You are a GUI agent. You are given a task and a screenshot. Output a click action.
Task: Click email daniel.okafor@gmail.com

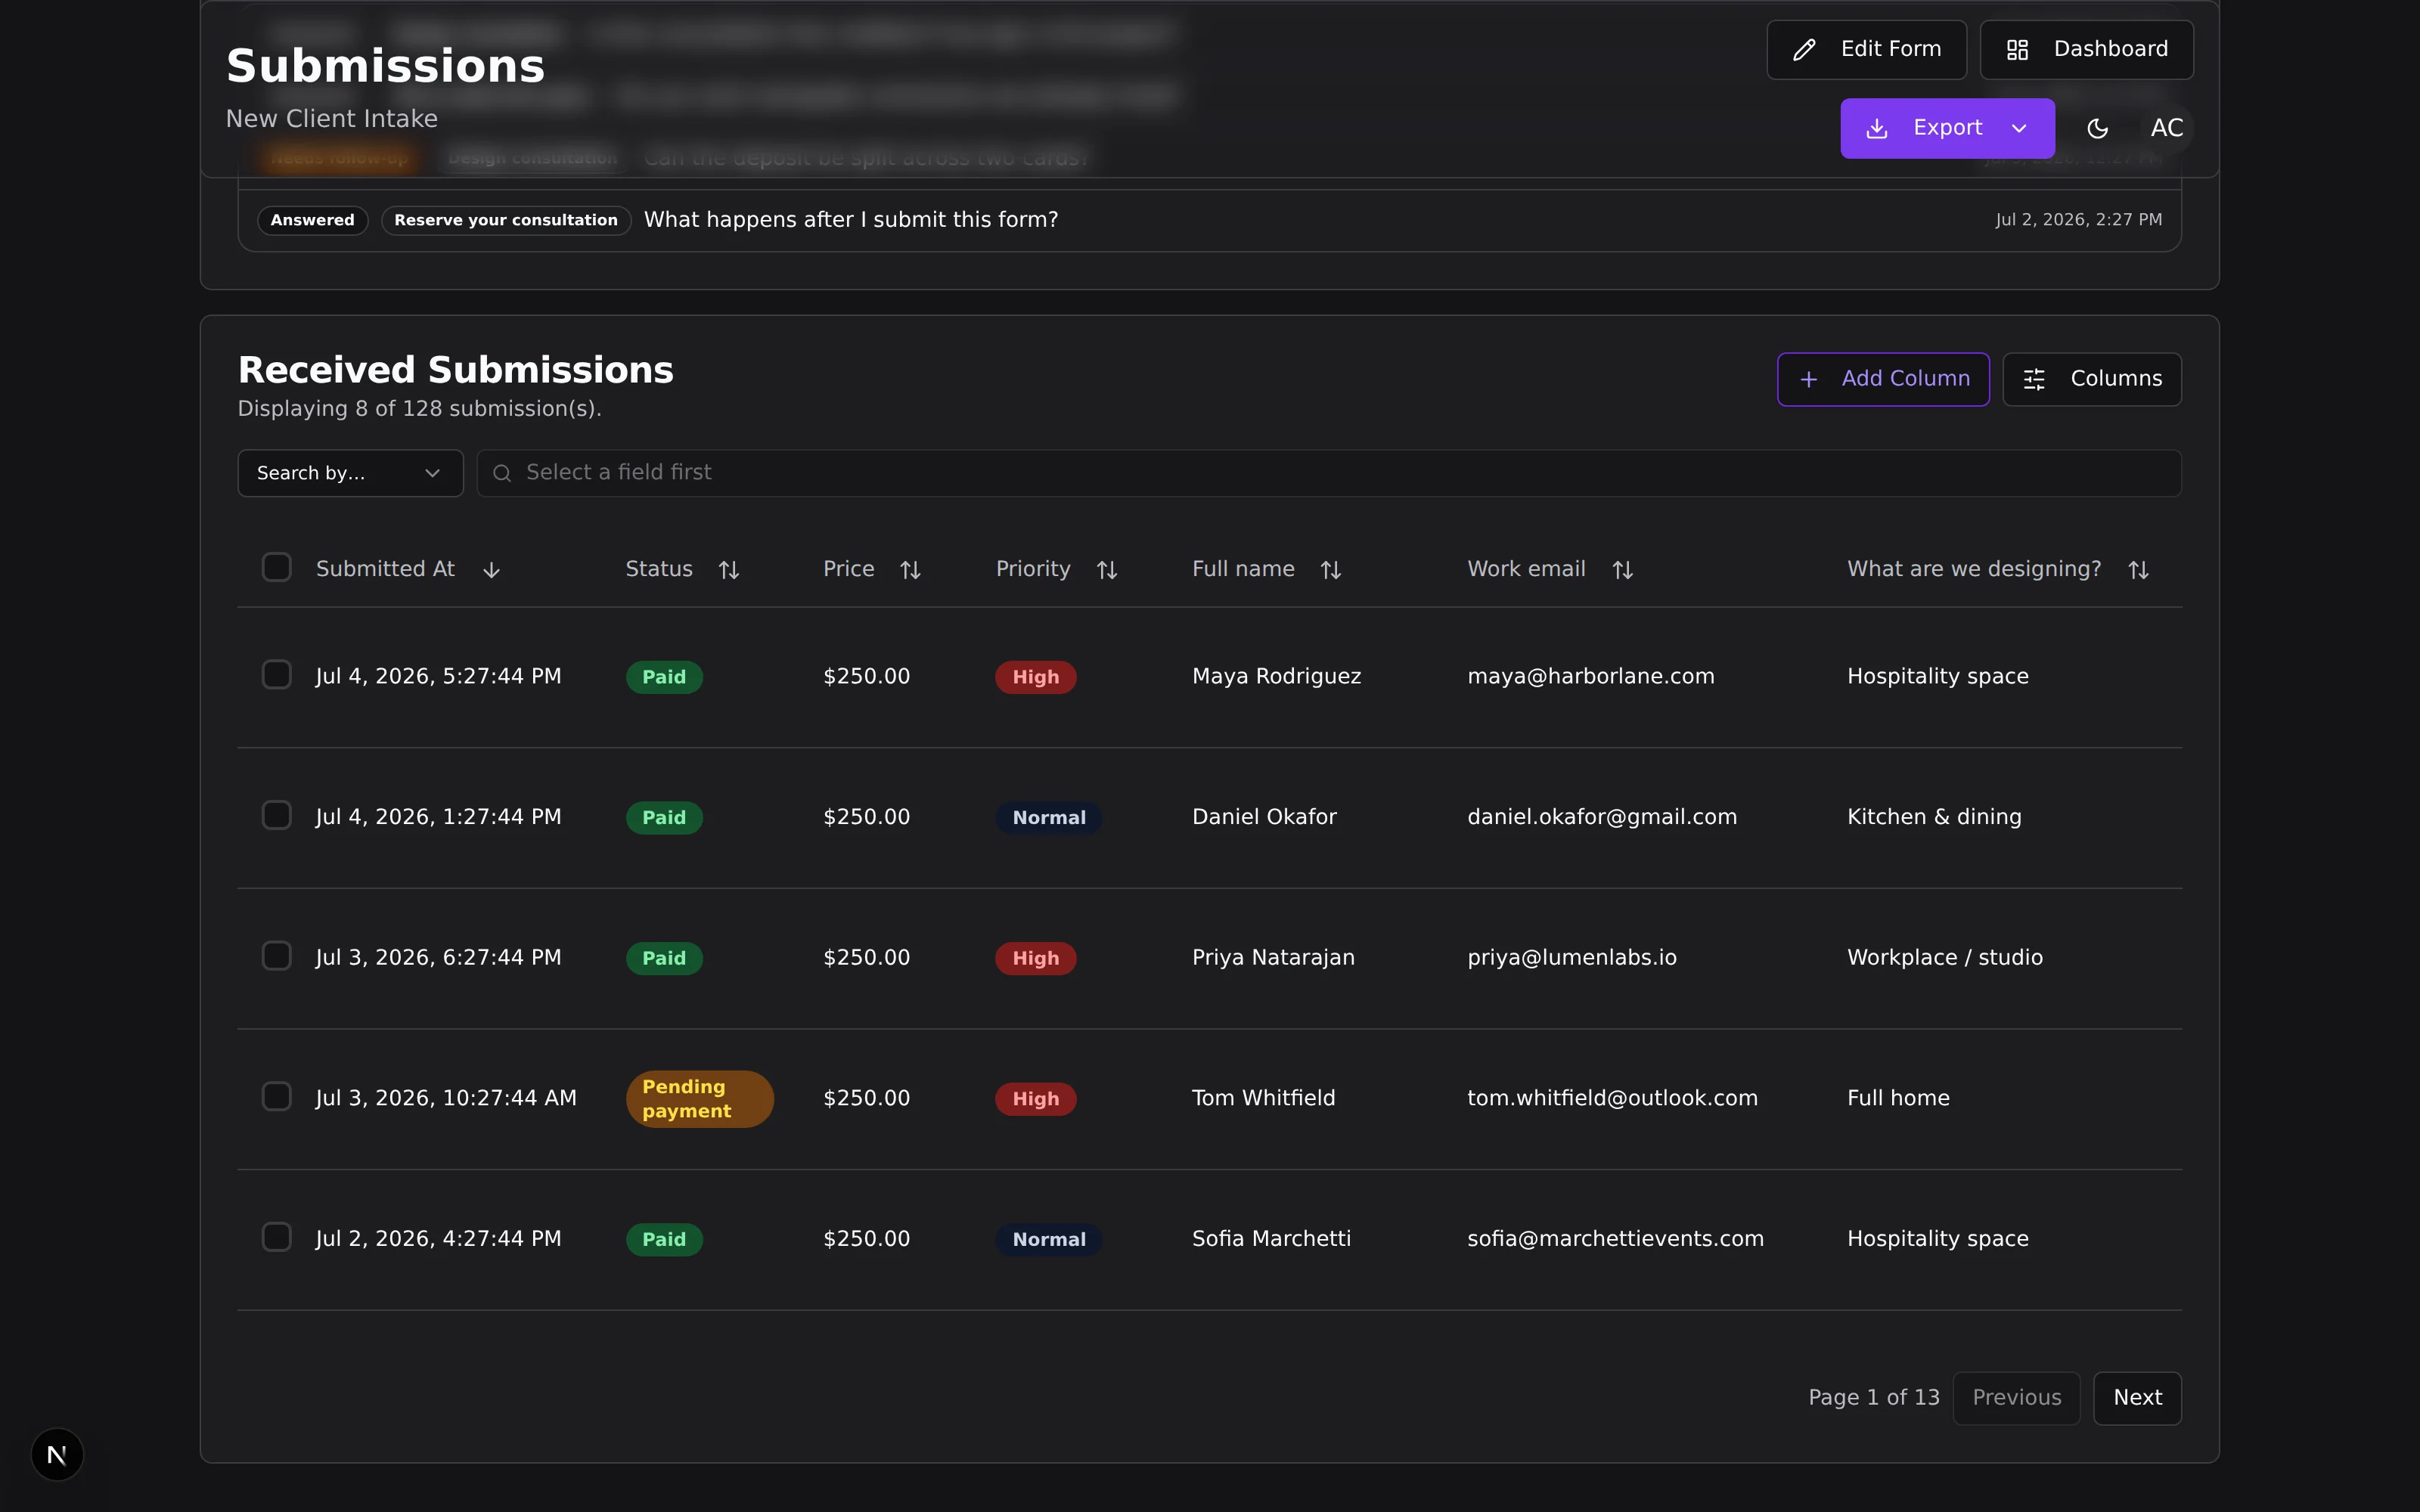pyautogui.click(x=1601, y=817)
